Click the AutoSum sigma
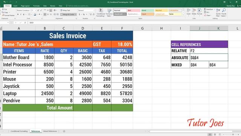 (x=205, y=9)
